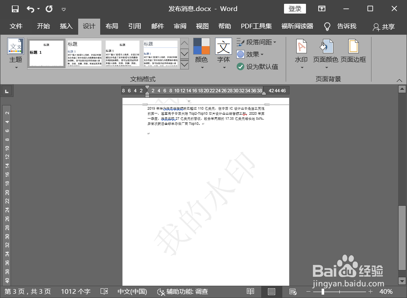407x298 pixels.
Task: Open the 颜色 theme colors dropdown
Action: click(x=202, y=54)
